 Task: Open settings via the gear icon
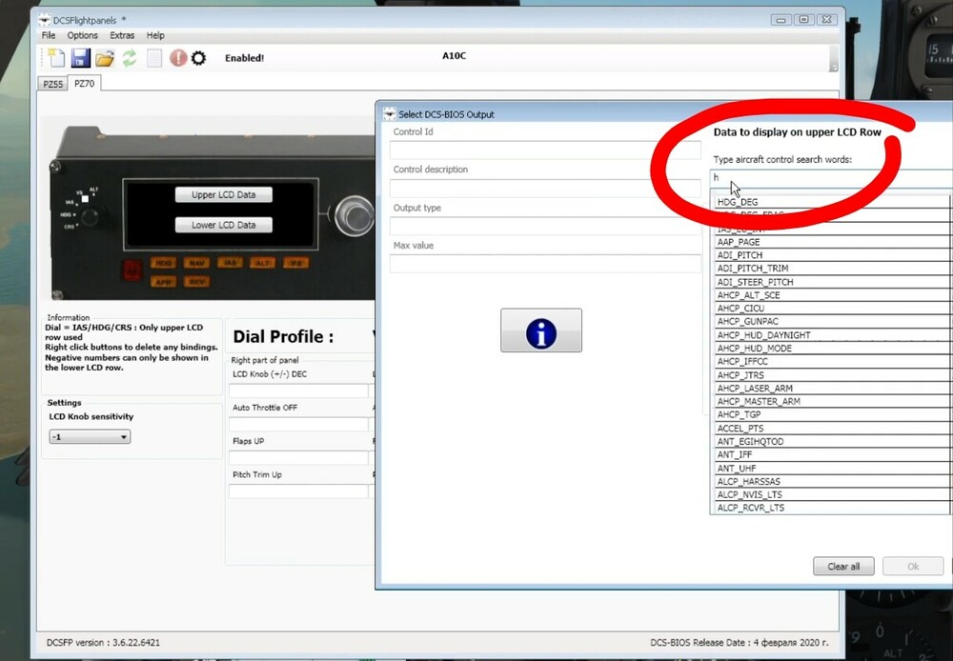point(199,58)
